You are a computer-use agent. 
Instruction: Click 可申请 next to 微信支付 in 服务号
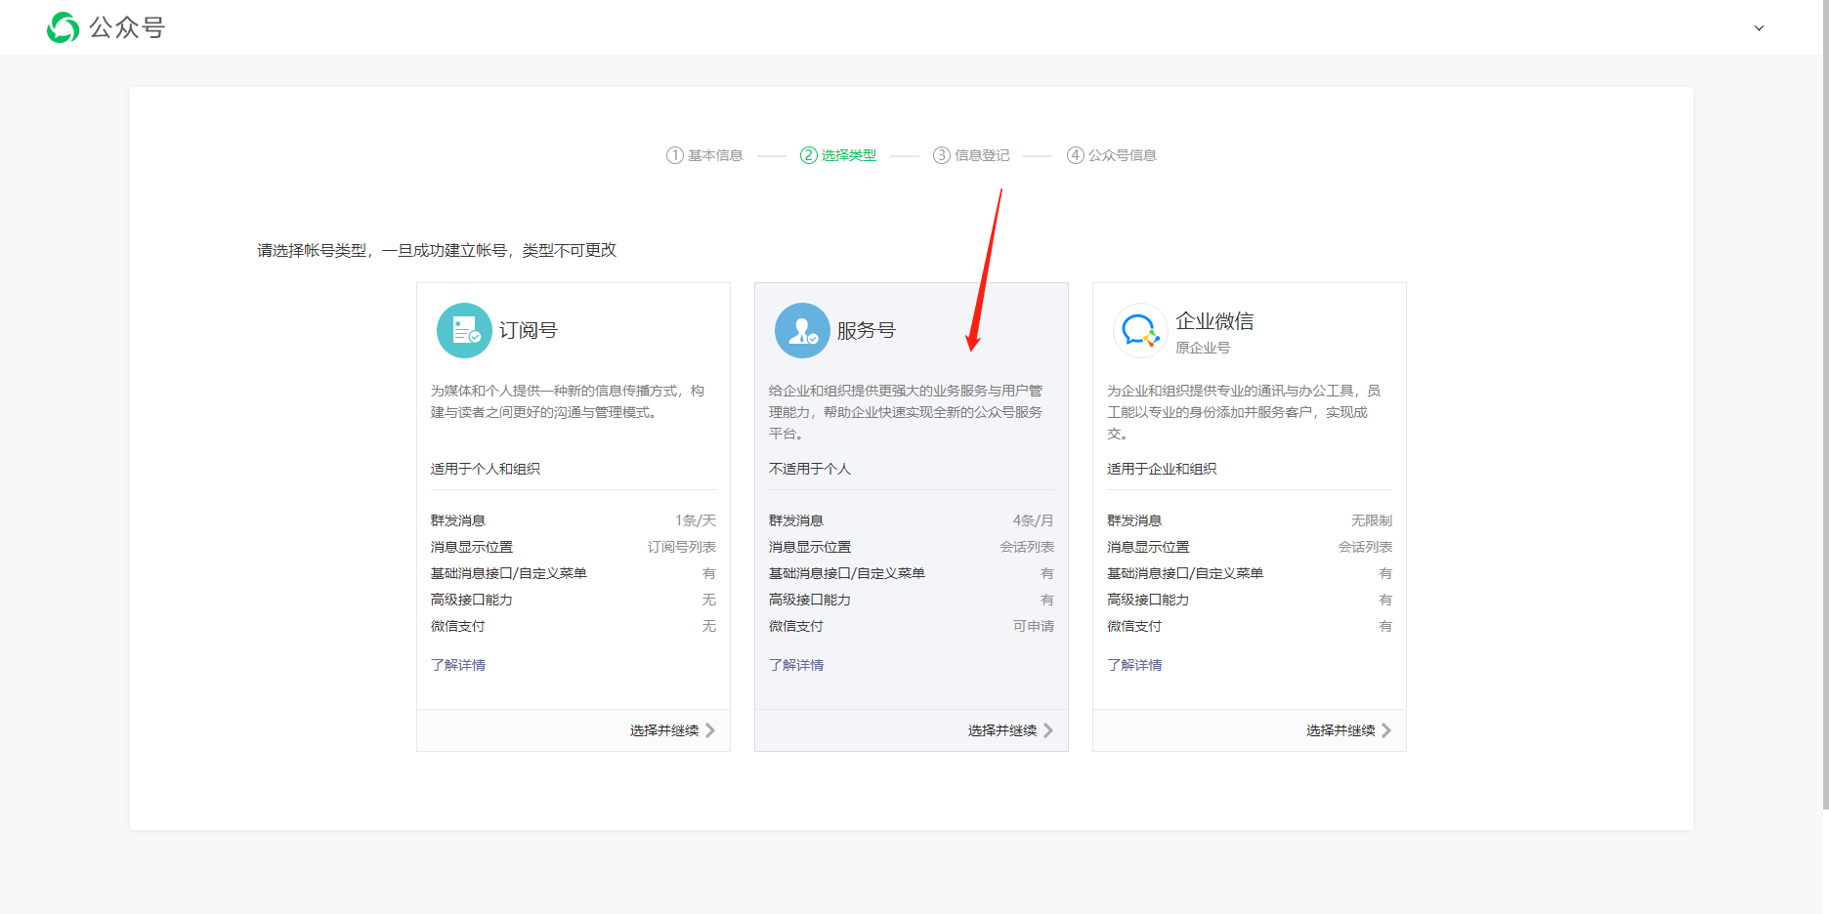point(1034,626)
